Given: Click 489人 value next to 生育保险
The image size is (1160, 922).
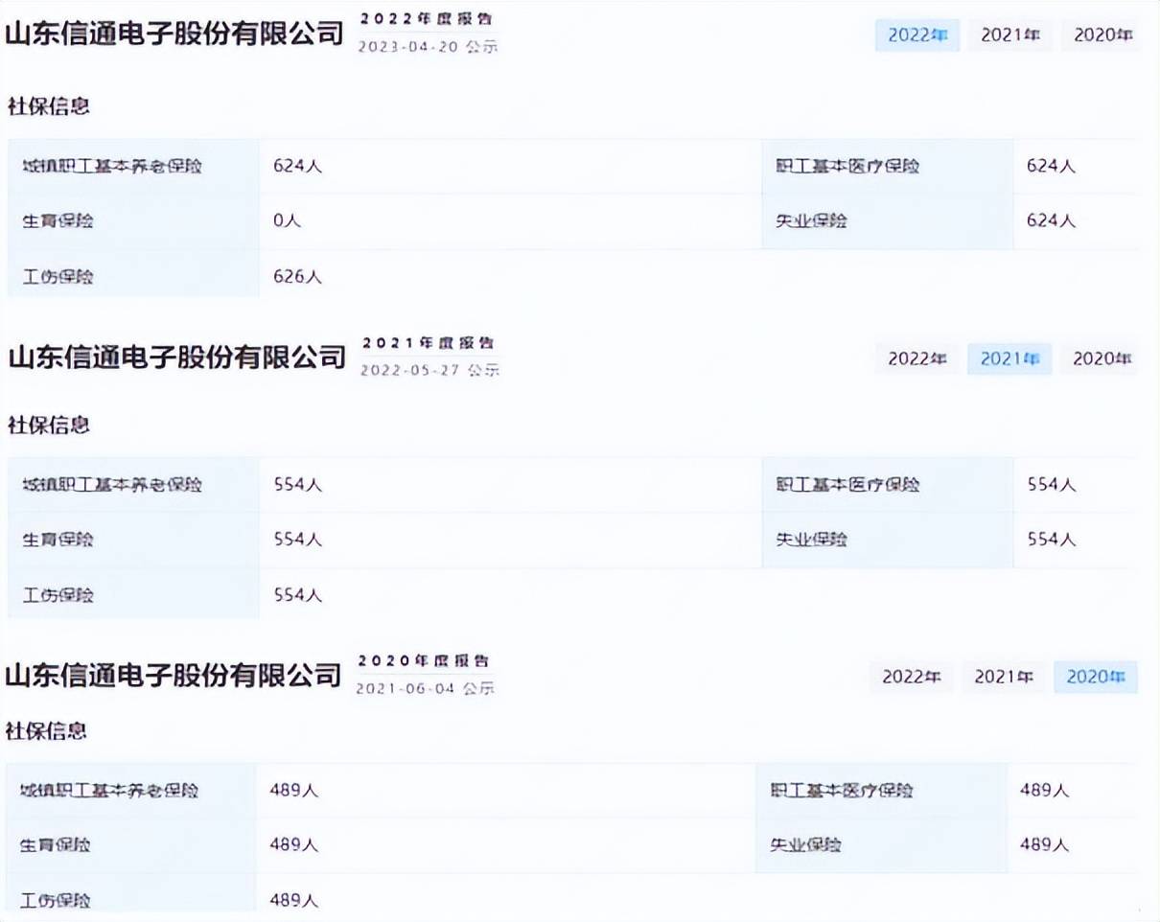Looking at the screenshot, I should [293, 845].
